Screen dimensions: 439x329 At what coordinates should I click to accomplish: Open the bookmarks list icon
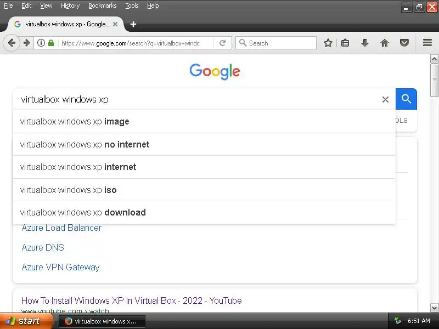click(x=345, y=43)
